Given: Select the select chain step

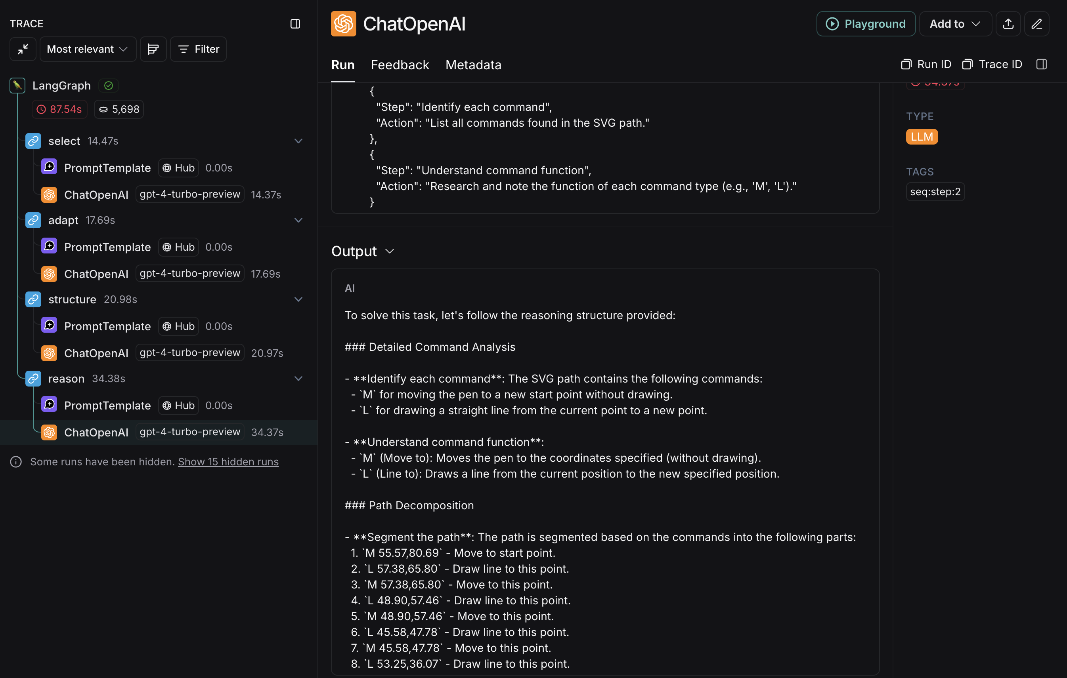Looking at the screenshot, I should (64, 141).
